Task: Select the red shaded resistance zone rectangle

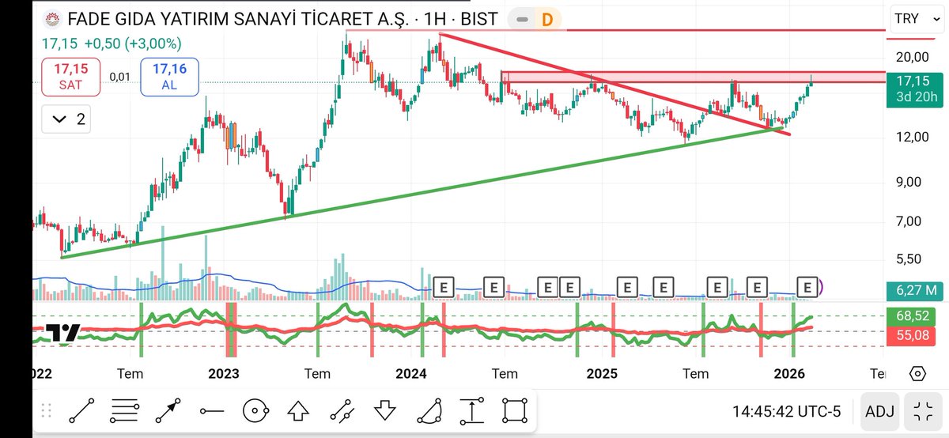Action: pyautogui.click(x=694, y=77)
